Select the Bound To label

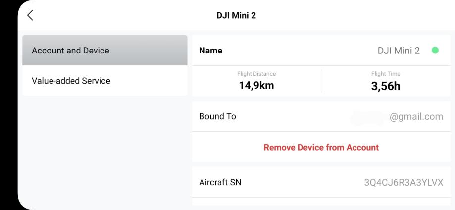click(x=217, y=117)
